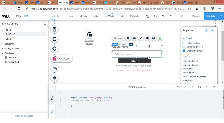Expand the Backend folder

pos(2,44)
